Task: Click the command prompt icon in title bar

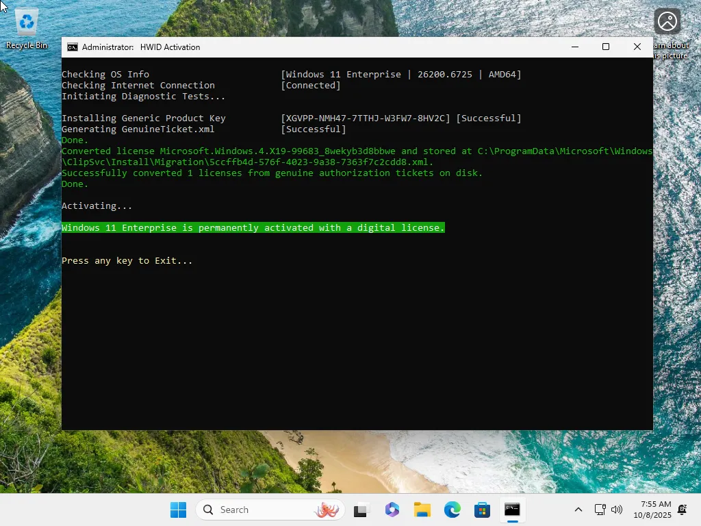Action: pos(73,47)
